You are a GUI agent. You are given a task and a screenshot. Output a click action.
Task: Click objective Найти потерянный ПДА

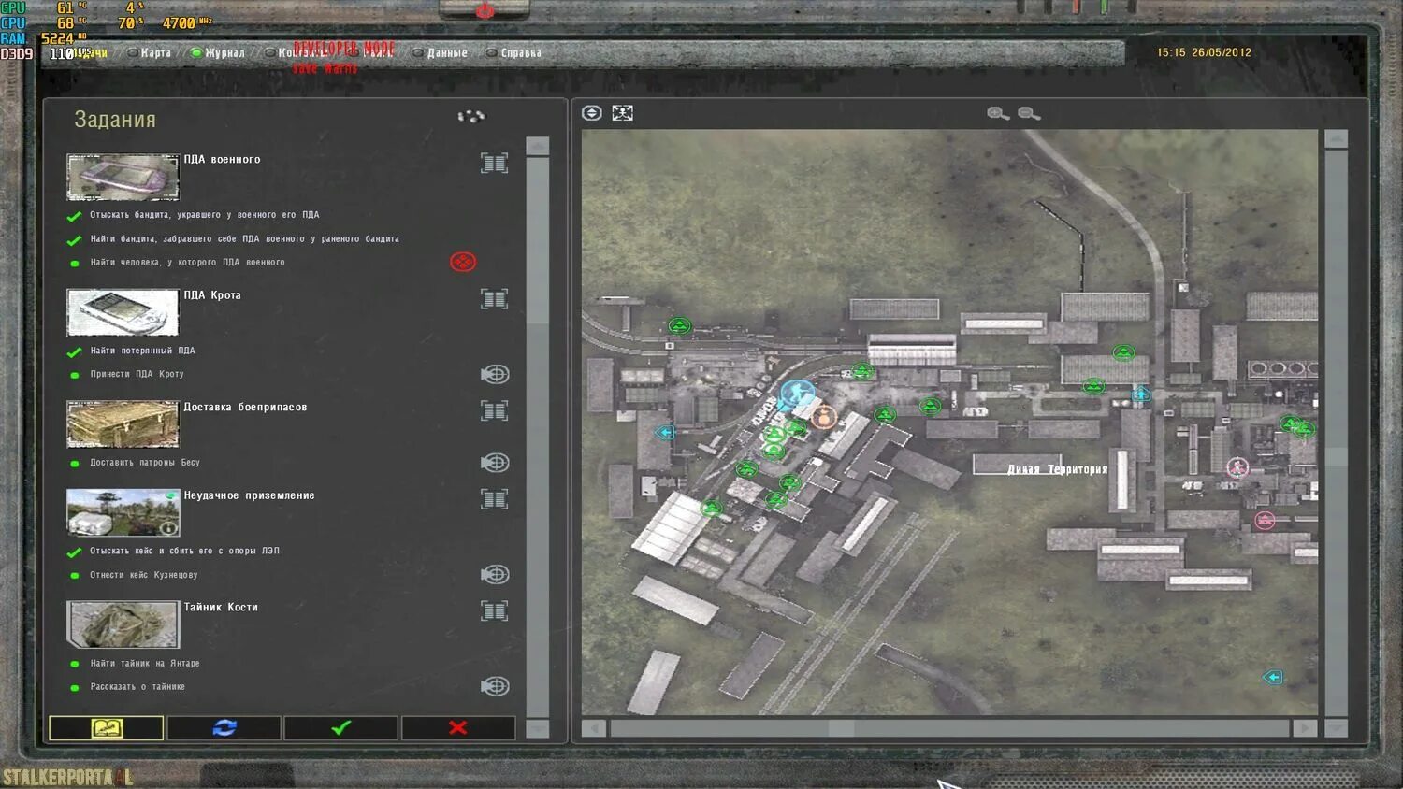142,351
